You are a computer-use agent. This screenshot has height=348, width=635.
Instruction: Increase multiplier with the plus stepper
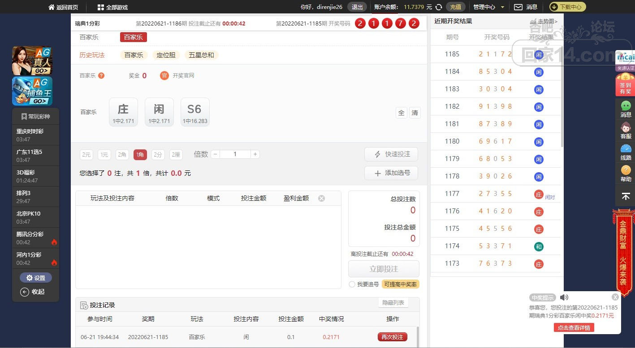(x=255, y=154)
